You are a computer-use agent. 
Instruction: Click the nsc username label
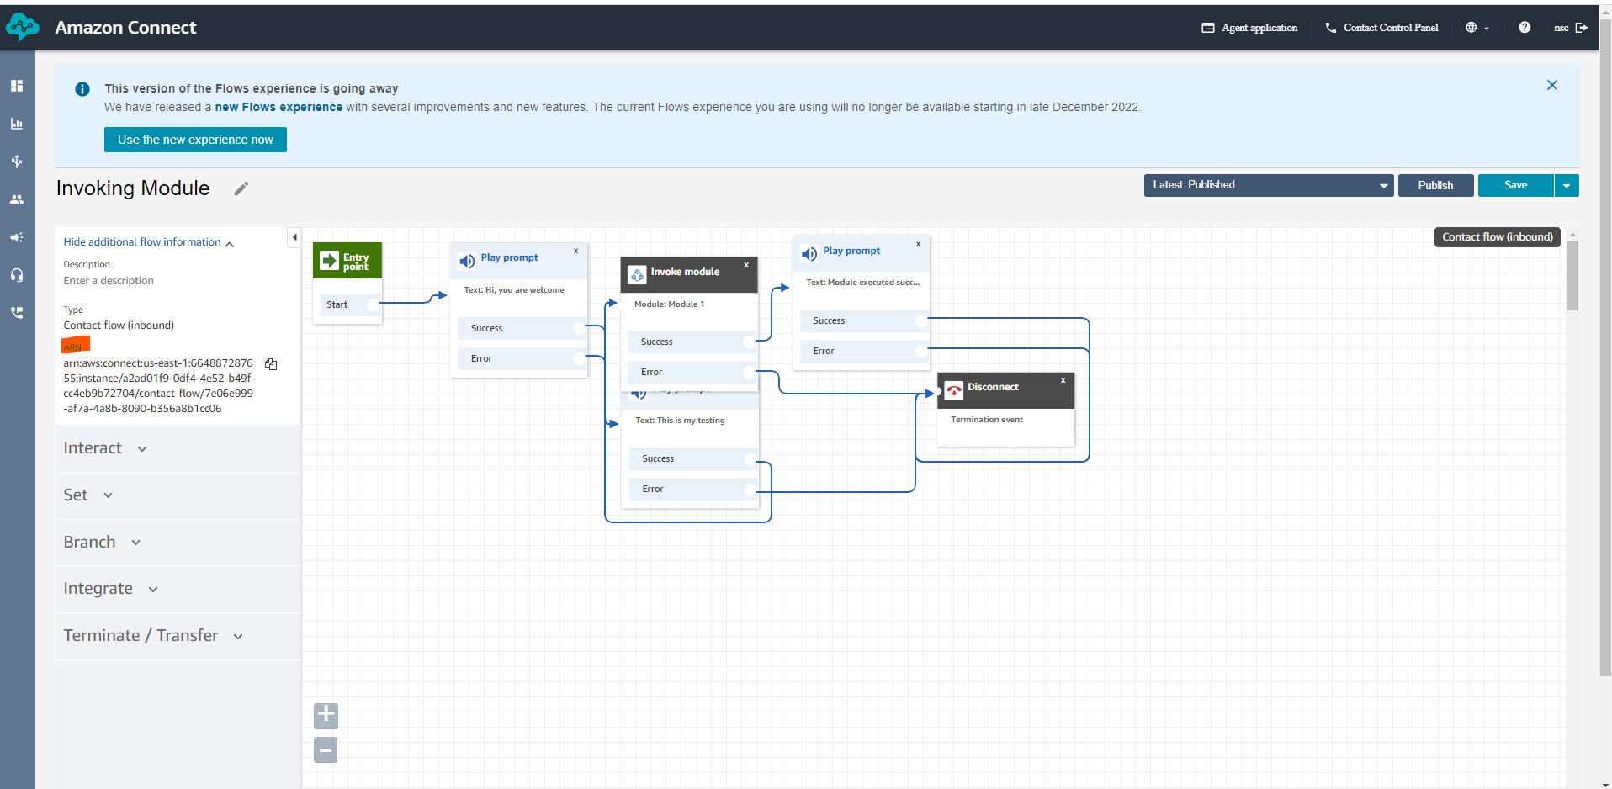pos(1561,28)
